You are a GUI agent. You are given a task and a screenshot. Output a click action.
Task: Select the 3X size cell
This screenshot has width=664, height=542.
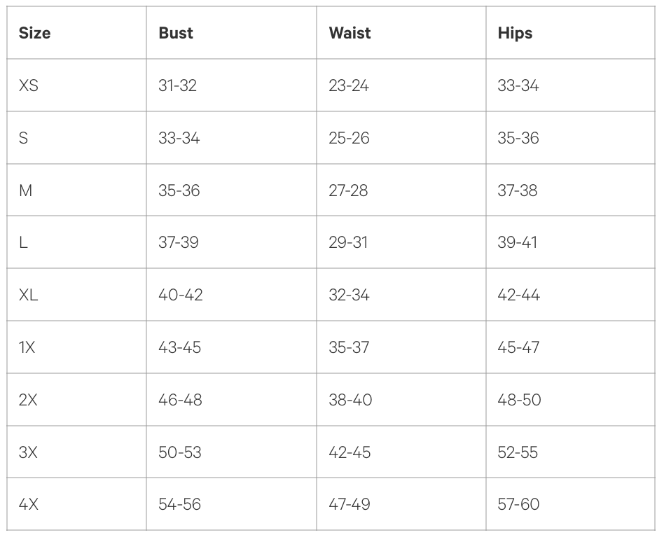click(28, 452)
